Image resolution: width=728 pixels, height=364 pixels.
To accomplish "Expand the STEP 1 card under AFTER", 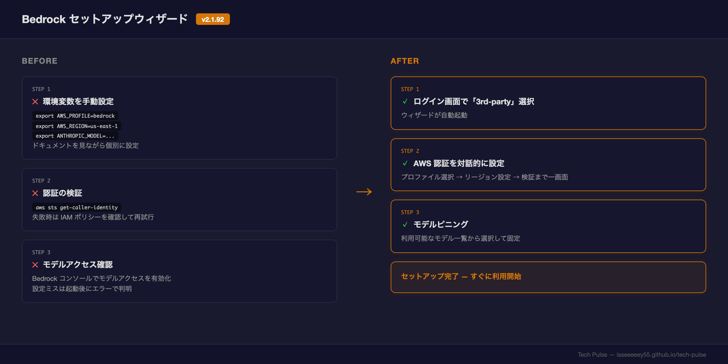I will [548, 103].
